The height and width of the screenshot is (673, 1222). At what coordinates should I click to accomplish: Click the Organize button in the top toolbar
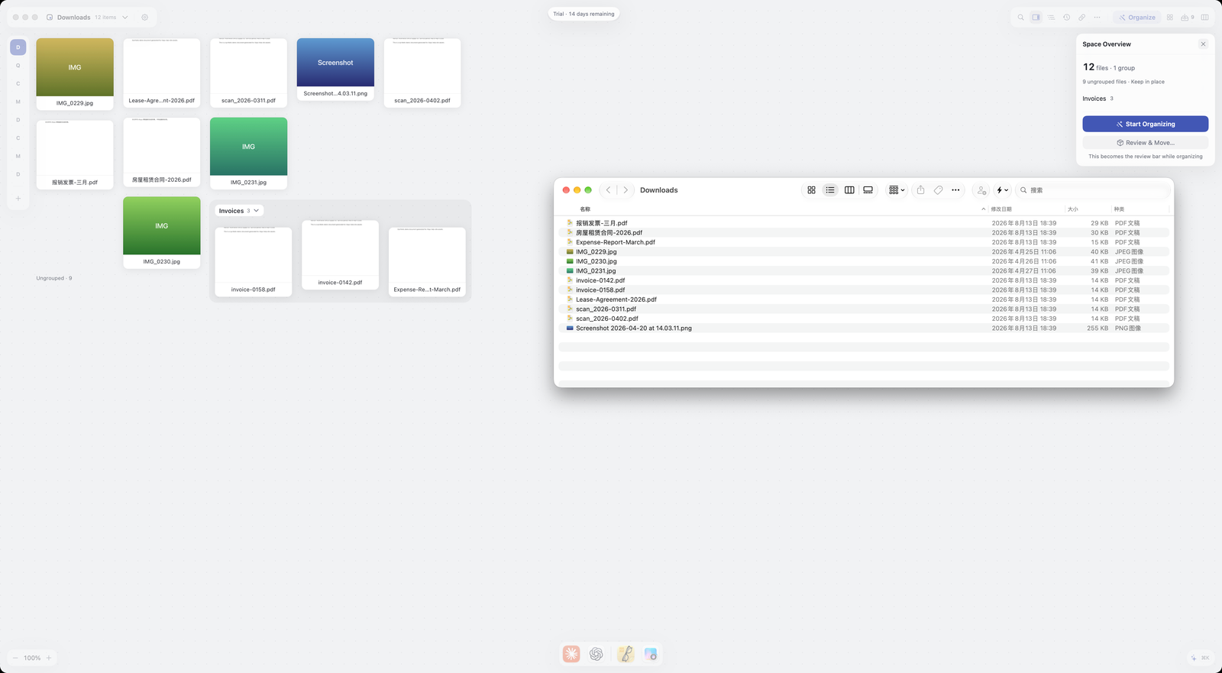[x=1136, y=17]
